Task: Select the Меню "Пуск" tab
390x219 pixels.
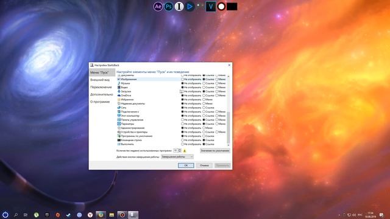Action: [x=102, y=72]
